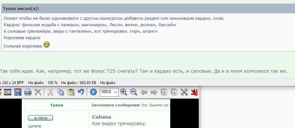Cut the selection with the scissors icon
Viewport: 295px width, 128px height.
pos(50,92)
